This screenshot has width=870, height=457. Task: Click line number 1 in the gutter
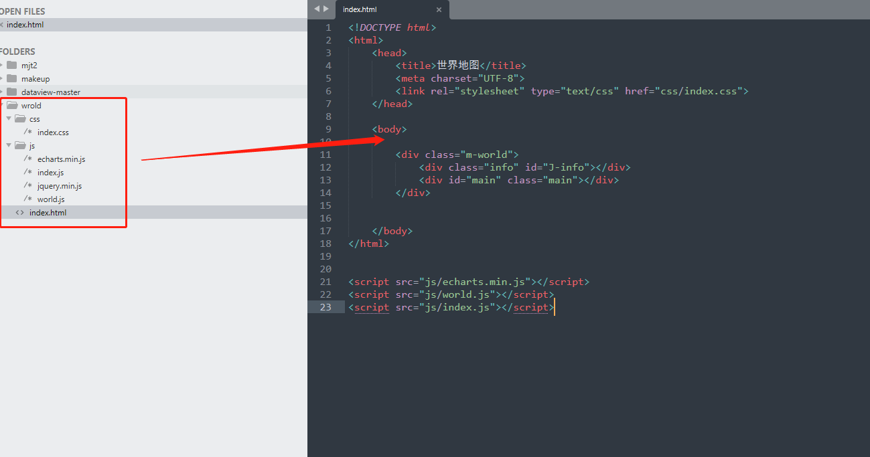[x=328, y=27]
